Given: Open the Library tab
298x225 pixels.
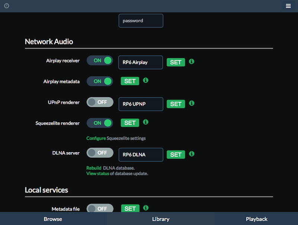Looking at the screenshot, I should [161, 219].
